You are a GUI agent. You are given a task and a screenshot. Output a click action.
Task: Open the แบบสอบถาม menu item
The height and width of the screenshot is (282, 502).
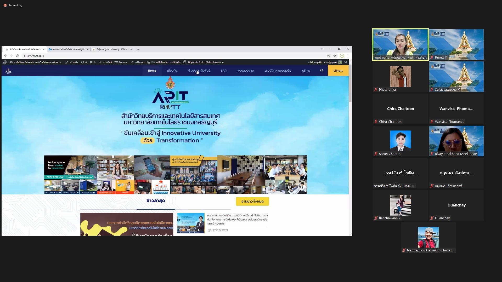tap(246, 71)
